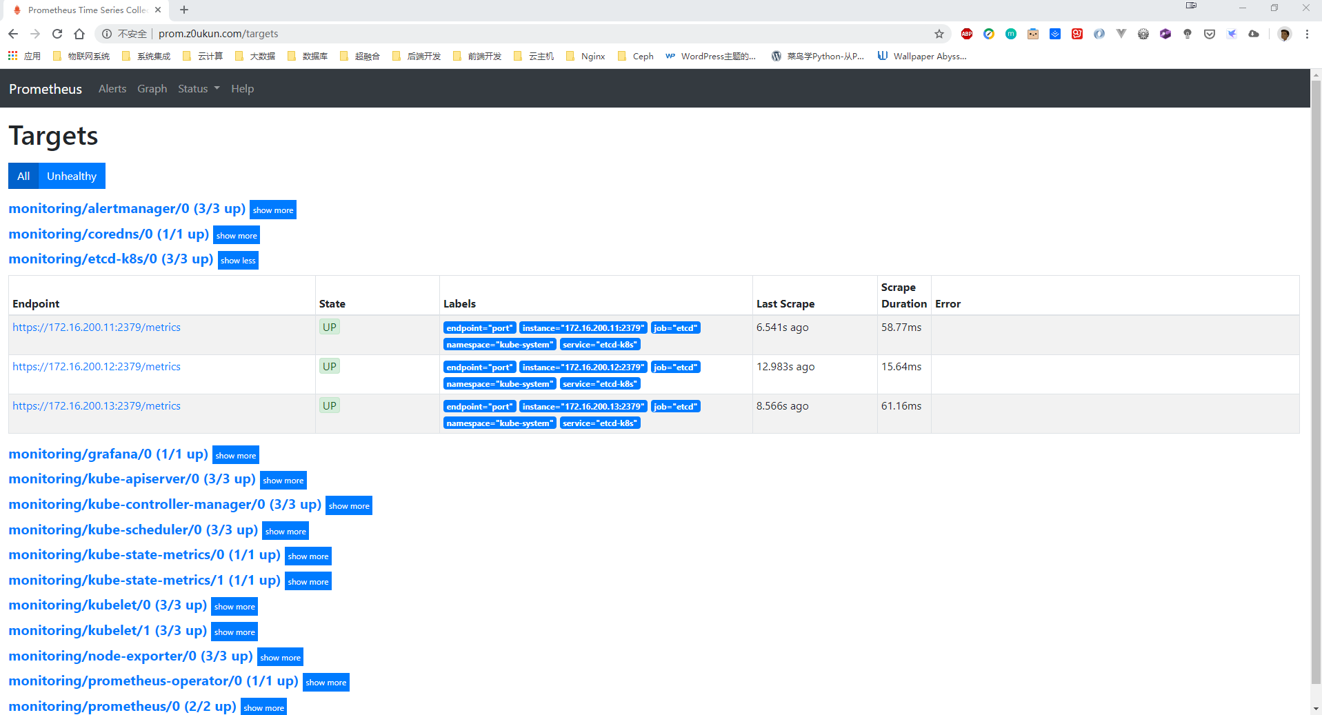This screenshot has height=715, width=1322.
Task: Click the Pocket extension icon
Action: [x=1210, y=34]
